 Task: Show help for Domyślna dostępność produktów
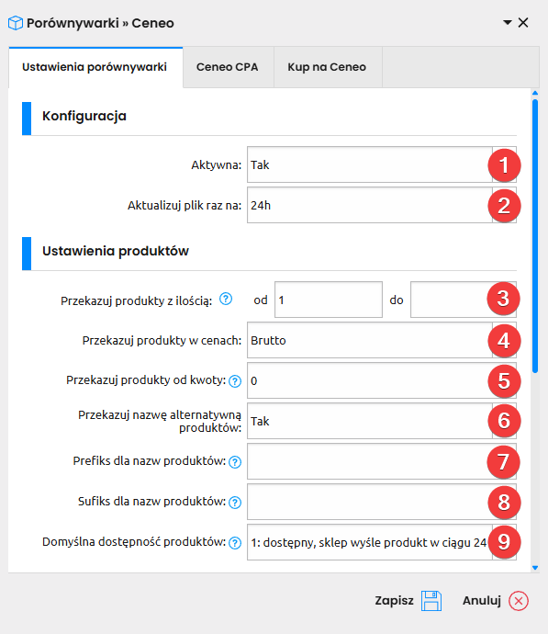[x=235, y=543]
